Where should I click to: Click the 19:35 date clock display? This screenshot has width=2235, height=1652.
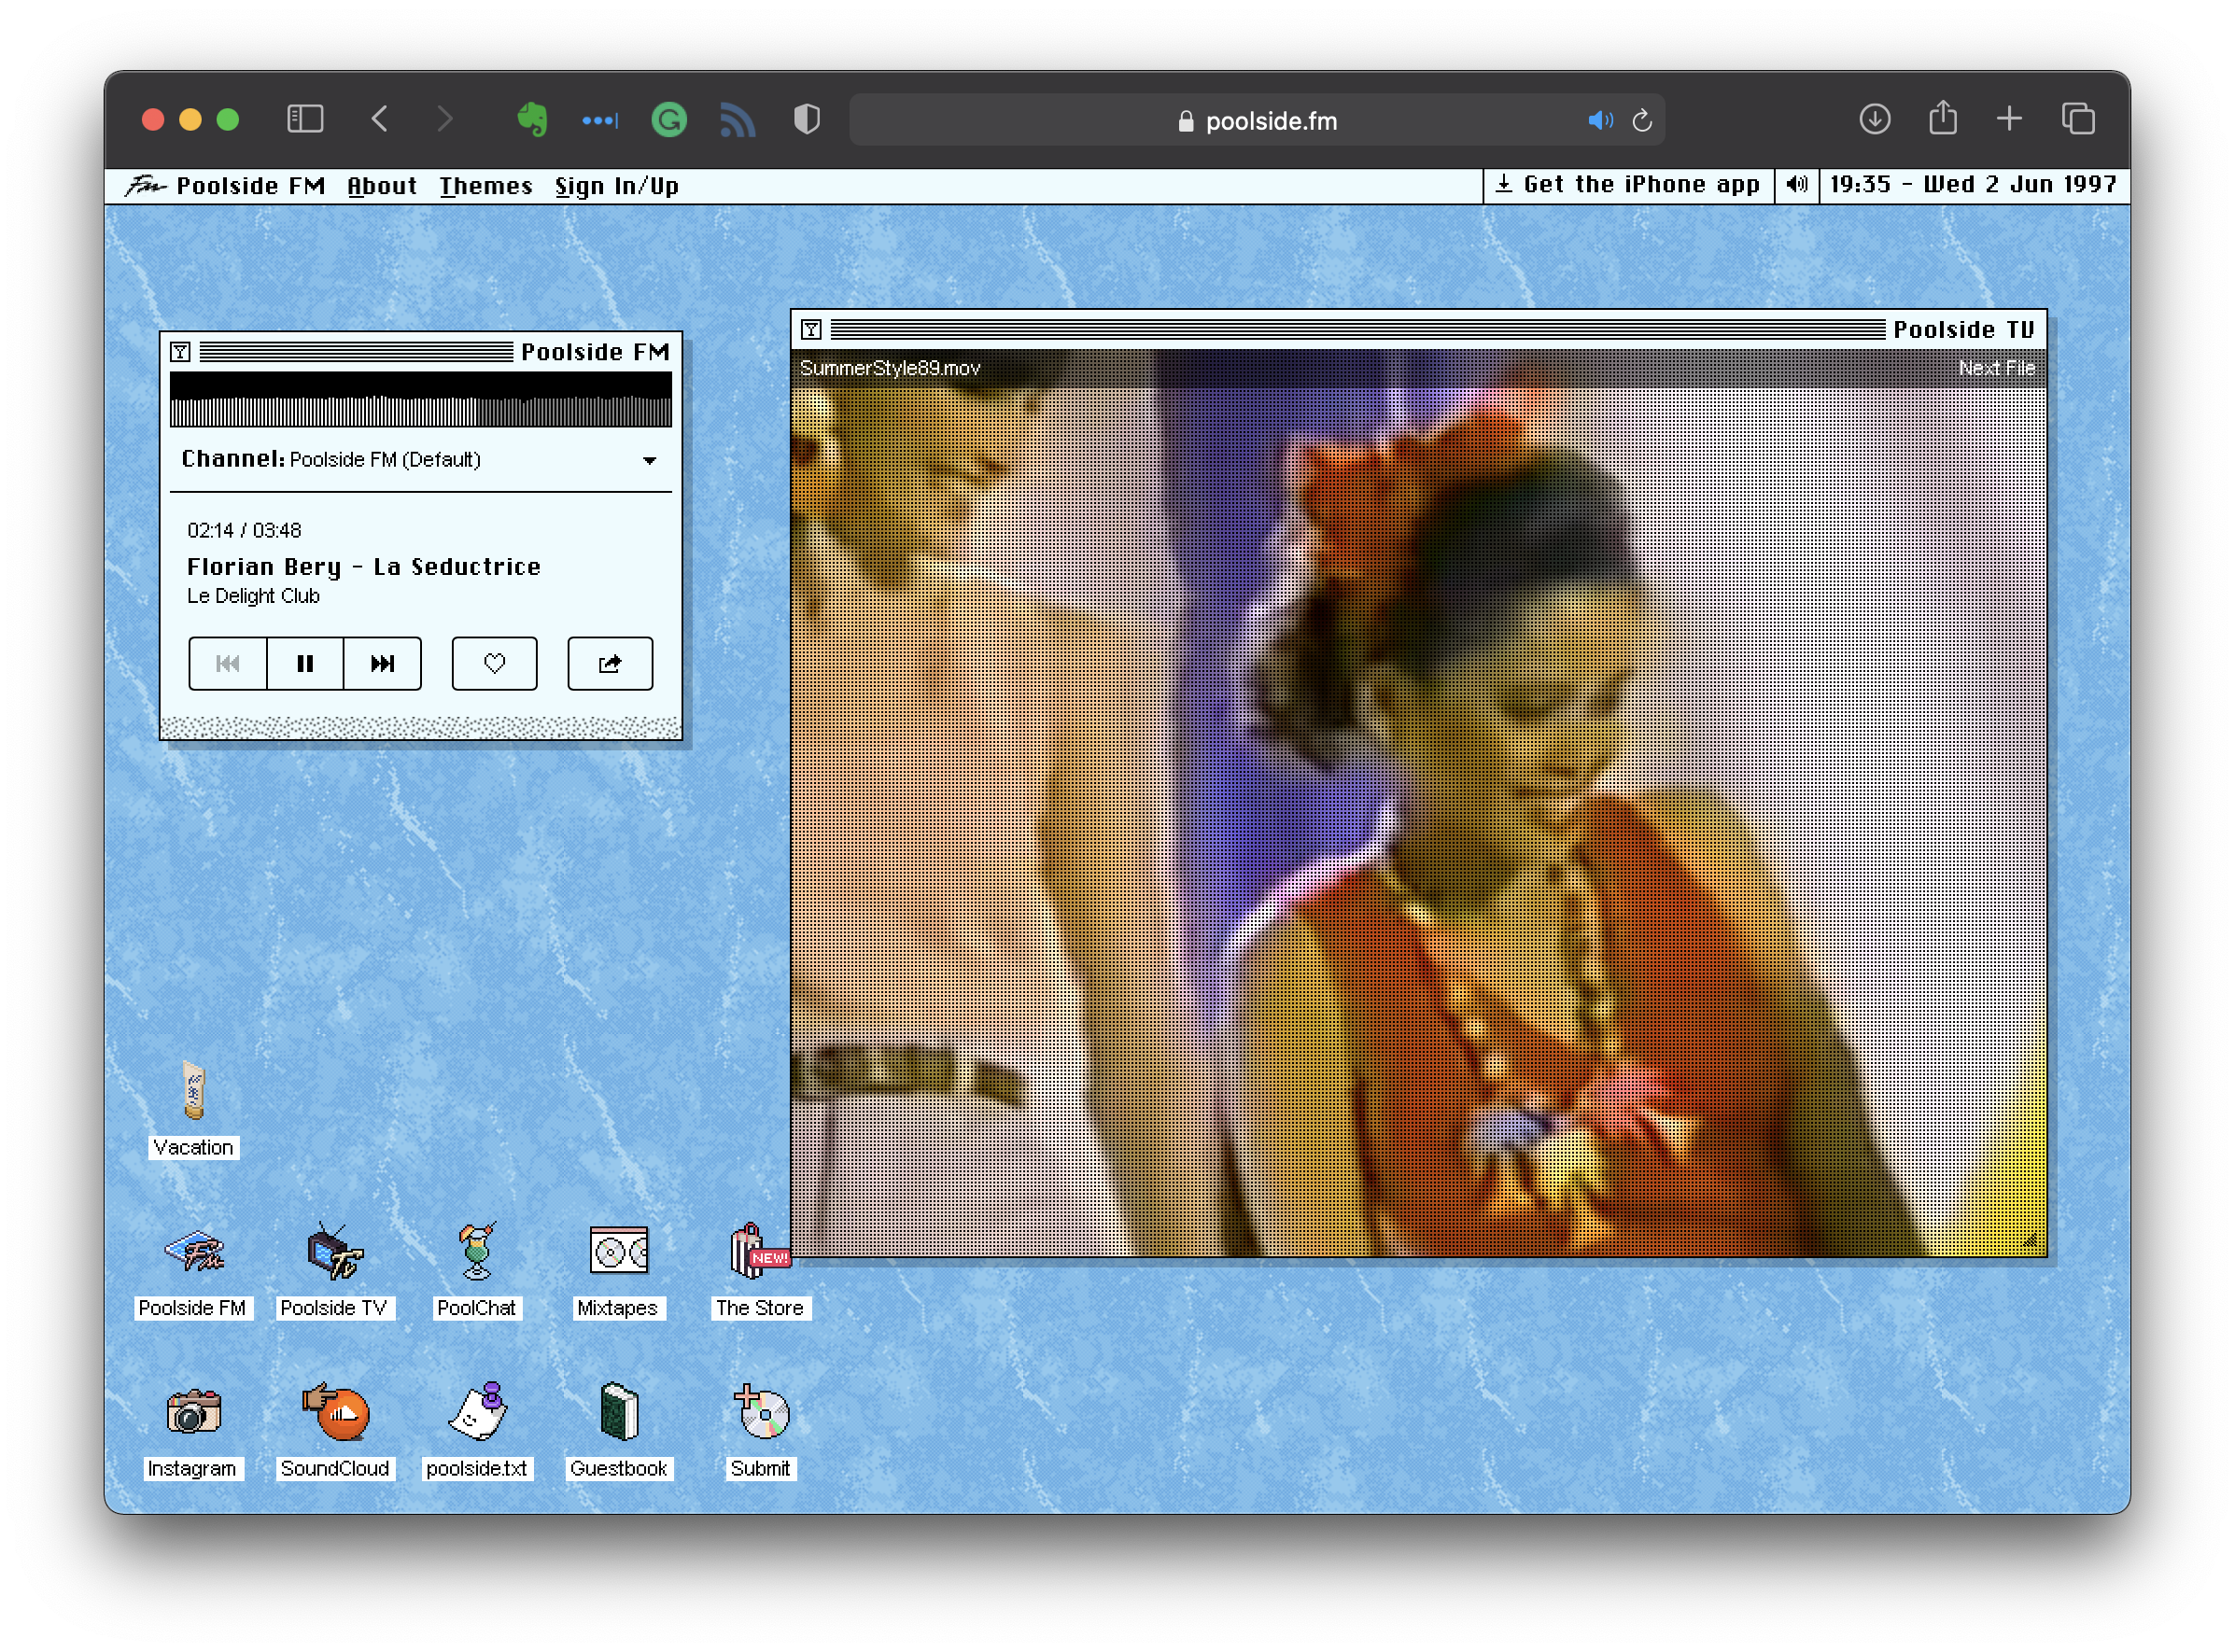point(1974,185)
